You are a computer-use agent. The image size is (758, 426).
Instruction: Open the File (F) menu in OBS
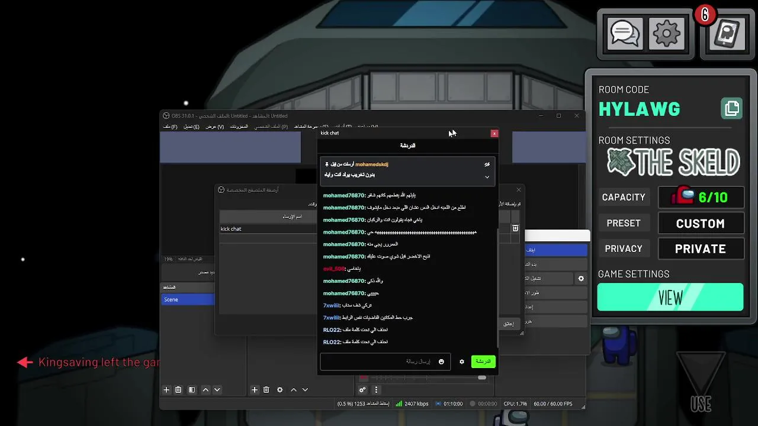tap(170, 127)
